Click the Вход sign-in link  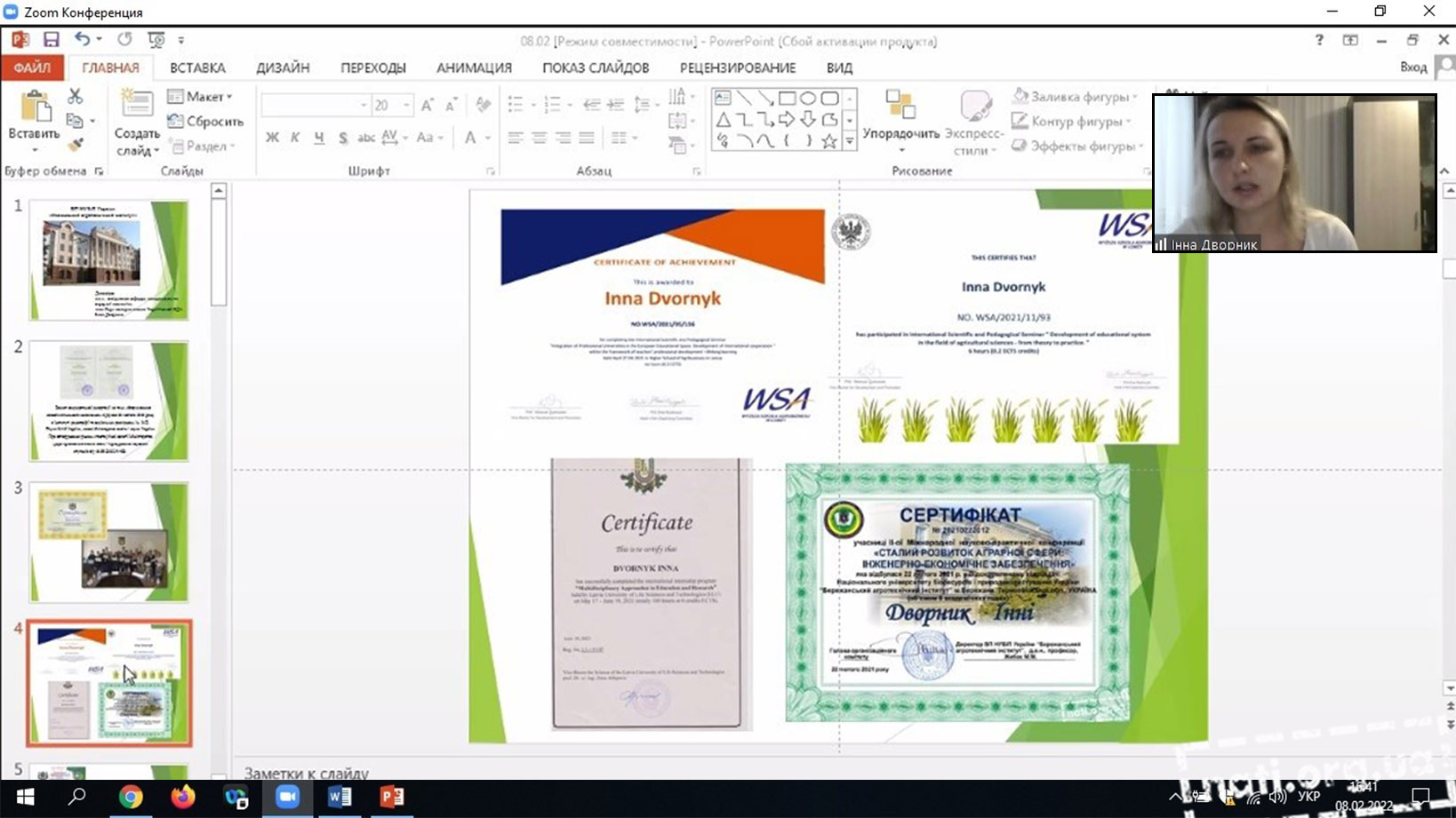1413,68
